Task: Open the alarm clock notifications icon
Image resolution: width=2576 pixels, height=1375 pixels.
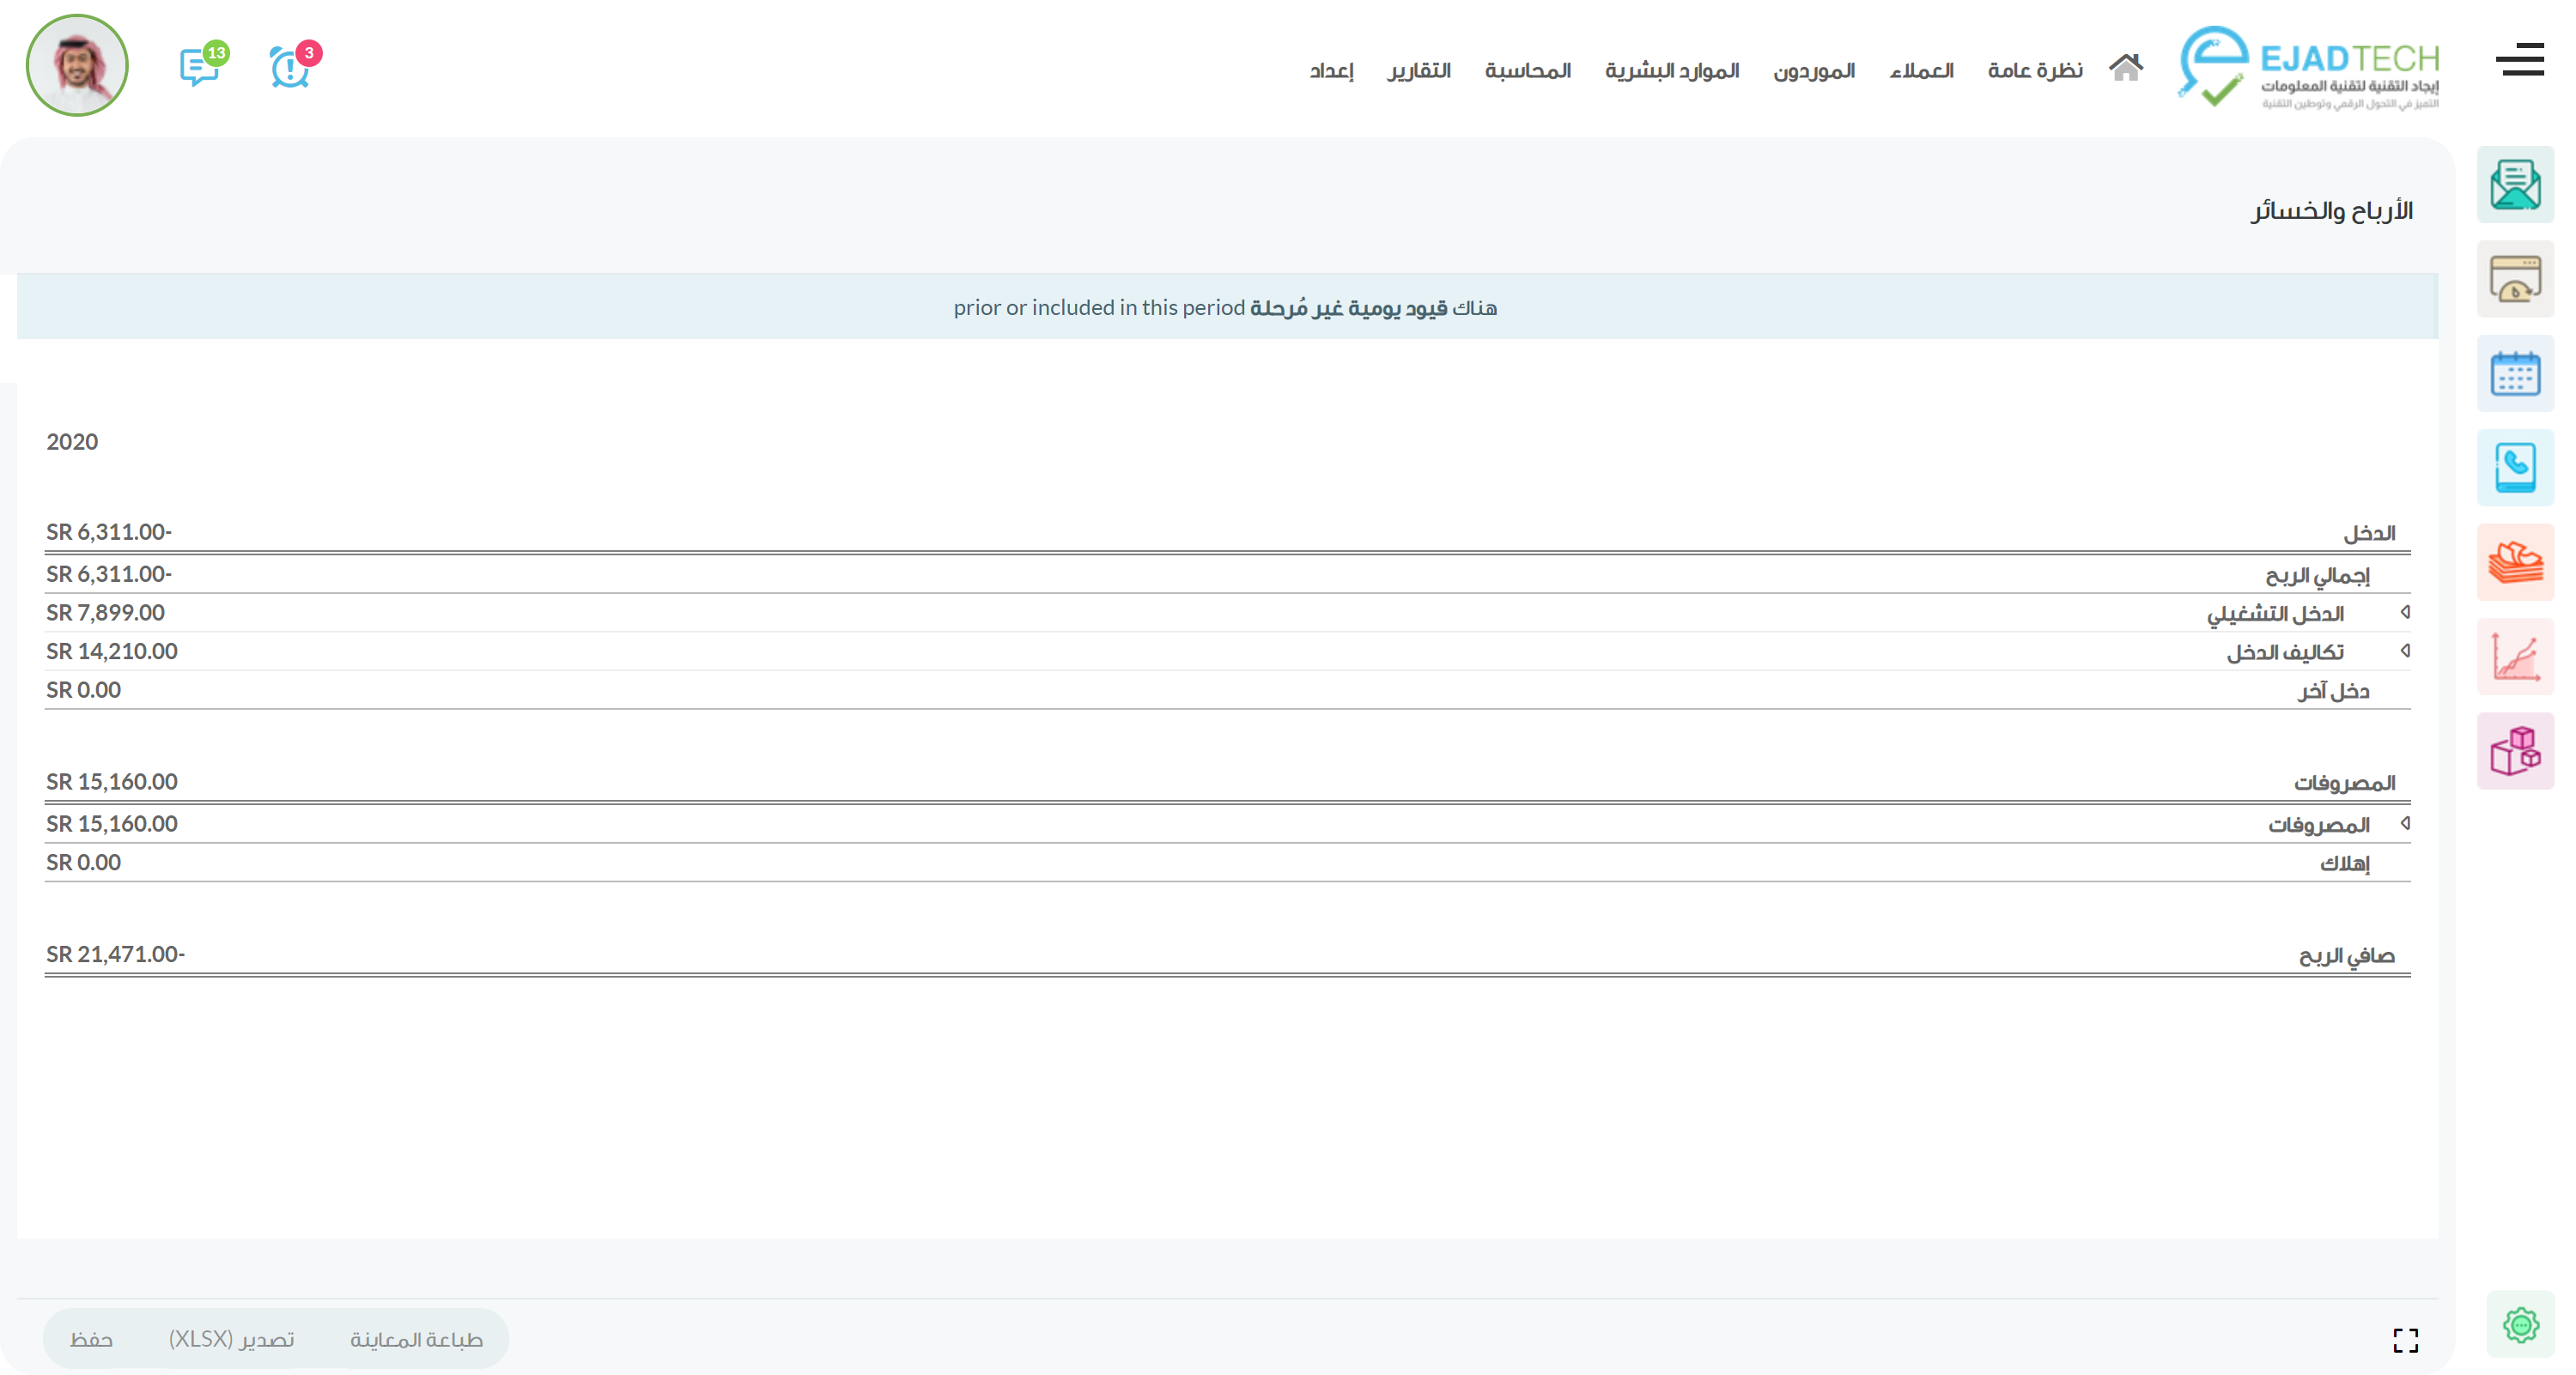Action: click(290, 68)
